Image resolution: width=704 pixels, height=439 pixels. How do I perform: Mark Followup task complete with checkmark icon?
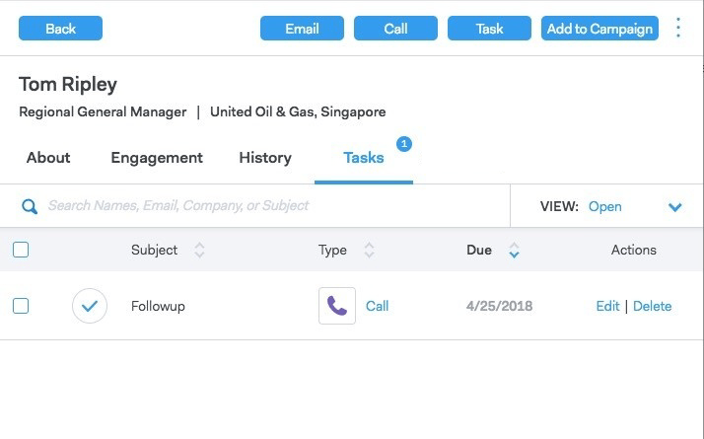point(90,306)
